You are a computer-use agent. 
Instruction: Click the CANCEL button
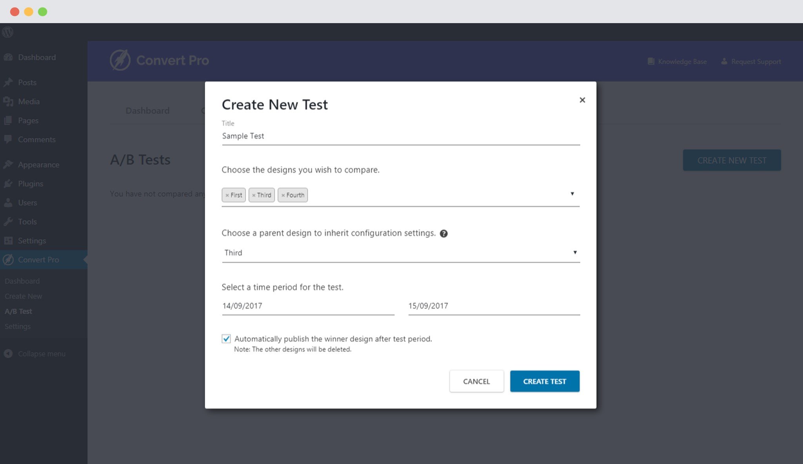tap(476, 381)
